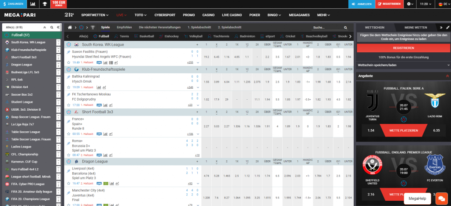Pin the Baltika Kaliningrad match
The width and height of the screenshot is (451, 206).
click(x=68, y=77)
